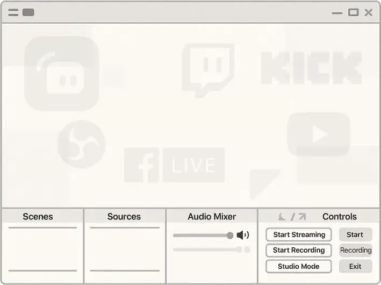Adjust the lower faded audio slider knob
The height and width of the screenshot is (285, 381).
239,250
